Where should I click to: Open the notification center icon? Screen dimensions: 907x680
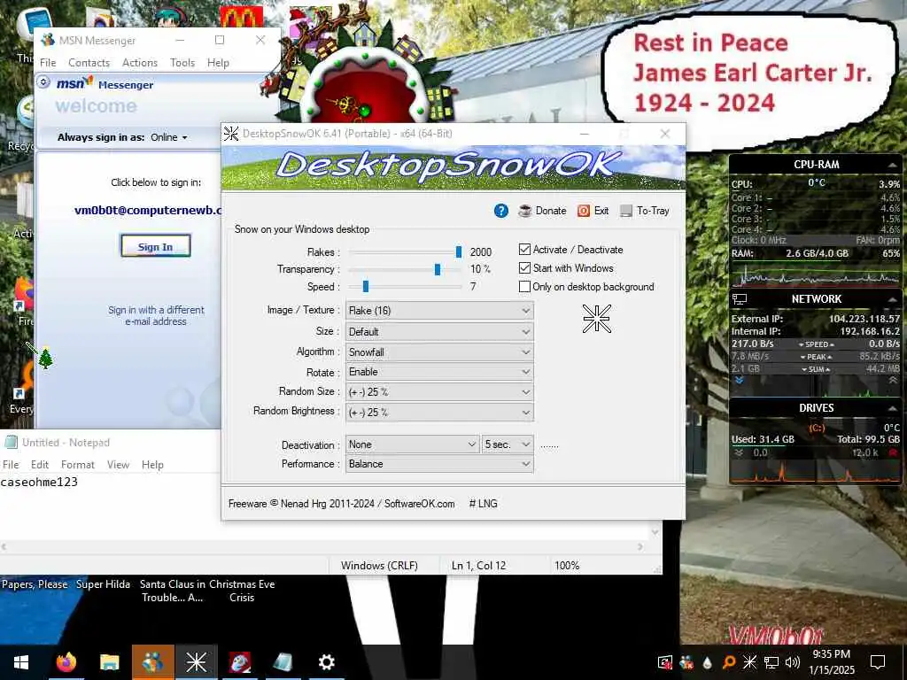click(878, 662)
